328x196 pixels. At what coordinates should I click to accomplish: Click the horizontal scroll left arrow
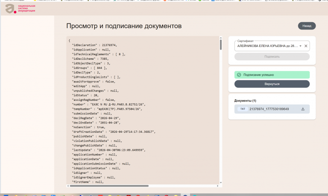pyautogui.click(x=68, y=186)
